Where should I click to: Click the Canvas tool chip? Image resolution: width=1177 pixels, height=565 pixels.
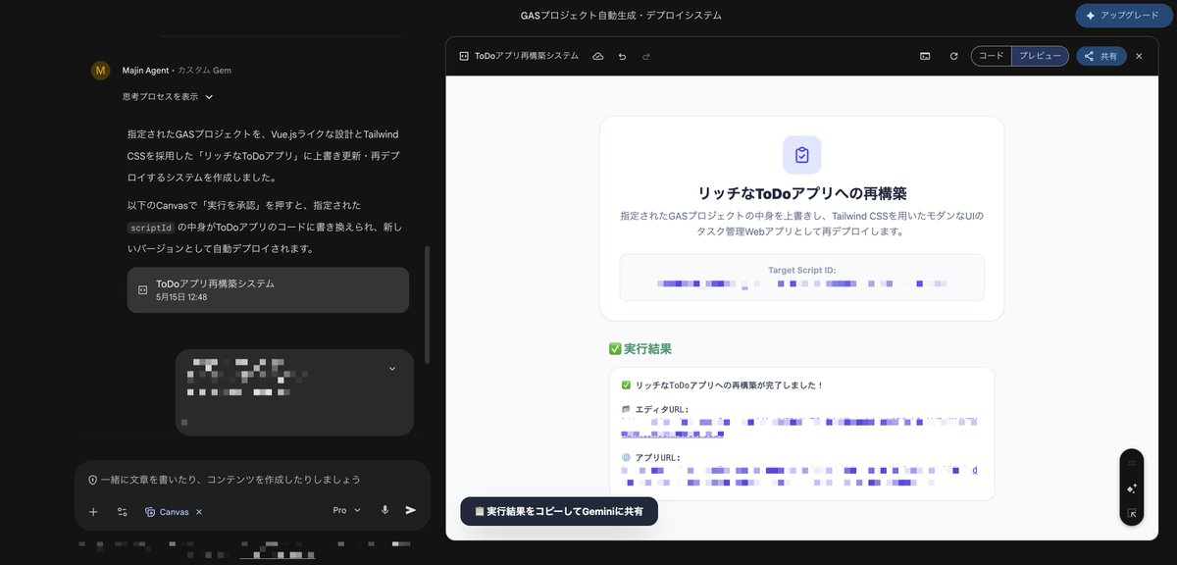pyautogui.click(x=167, y=511)
